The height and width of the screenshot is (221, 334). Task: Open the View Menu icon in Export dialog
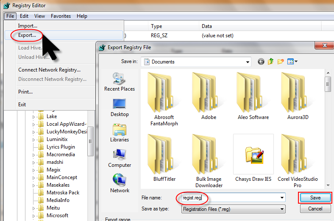coord(292,62)
